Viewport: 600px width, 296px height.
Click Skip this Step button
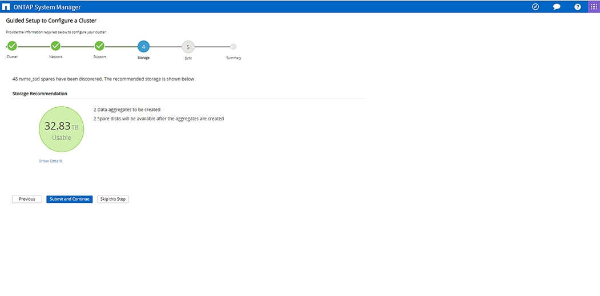click(x=113, y=199)
